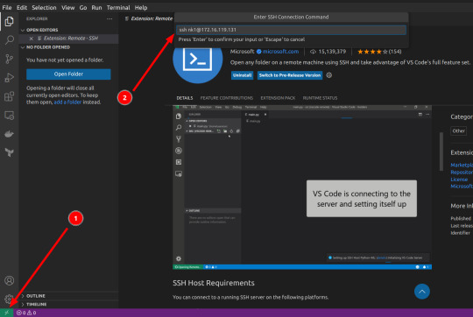Viewport: 473px width, 317px height.
Task: Select Extension: Remote - SSH in Open Editors
Action: (69, 39)
